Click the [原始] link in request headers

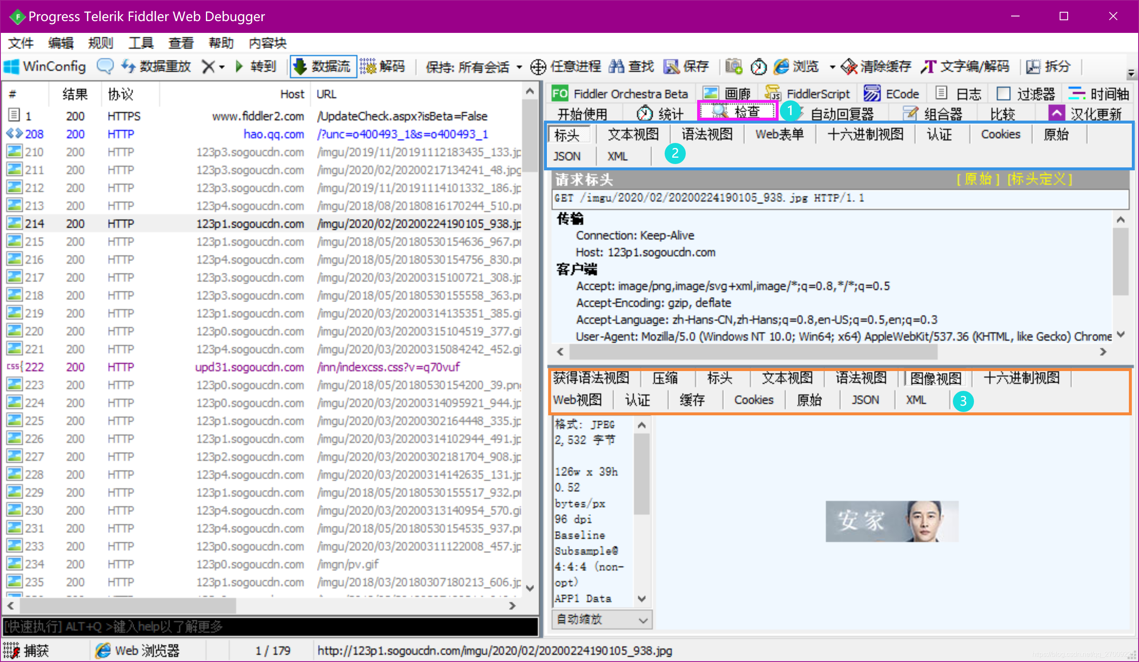click(978, 179)
